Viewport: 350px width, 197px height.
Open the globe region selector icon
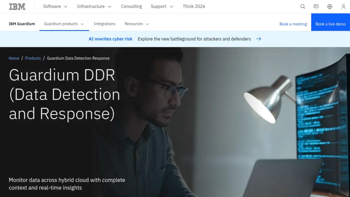[x=330, y=6]
